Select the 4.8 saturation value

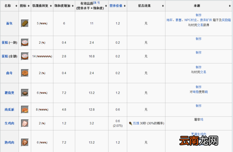tap(64, 109)
